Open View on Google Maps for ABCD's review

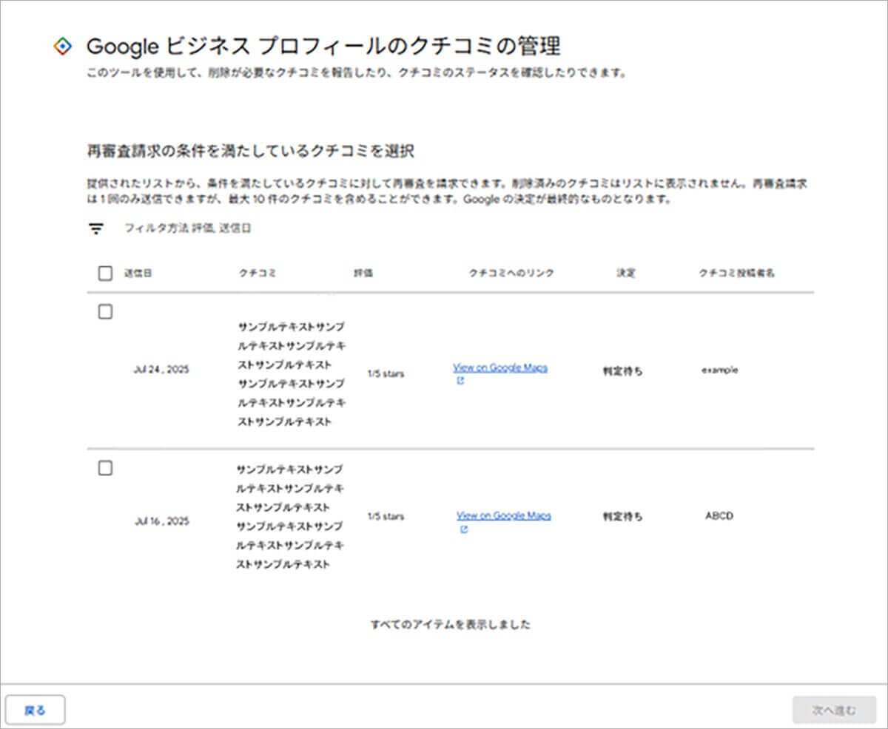[503, 516]
